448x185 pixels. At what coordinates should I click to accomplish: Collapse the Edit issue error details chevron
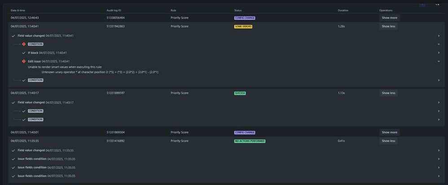439,61
